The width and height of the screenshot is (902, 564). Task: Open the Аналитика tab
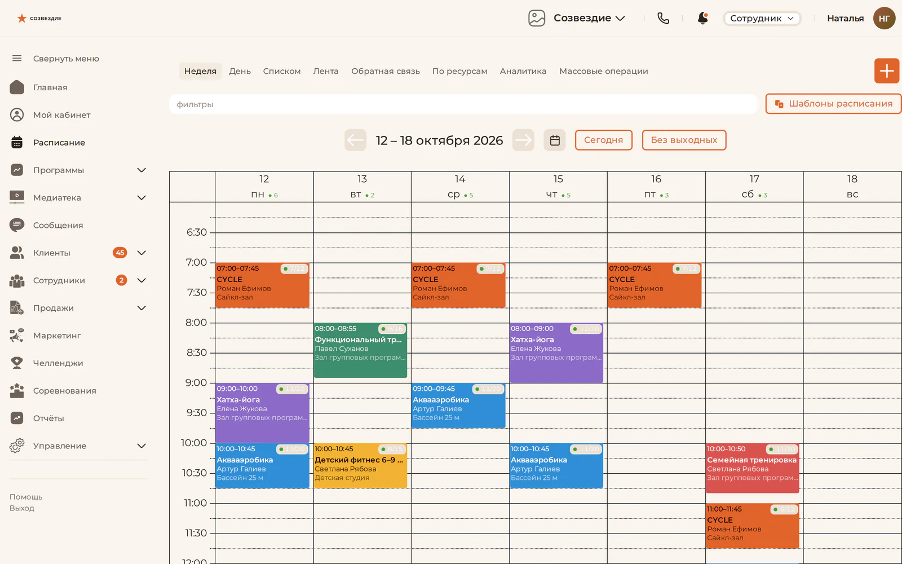(523, 71)
